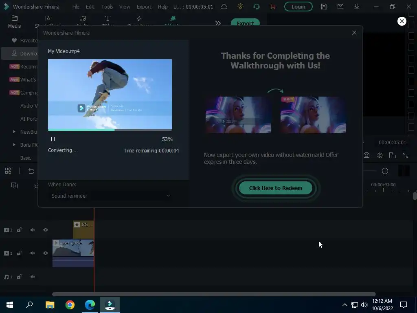This screenshot has width=417, height=313.
Task: Mute audio track 1 speaker icon
Action: coord(33,277)
